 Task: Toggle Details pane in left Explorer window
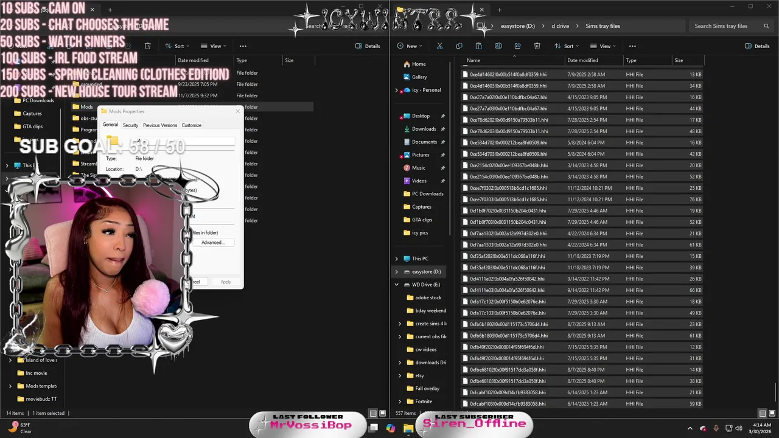click(x=368, y=46)
